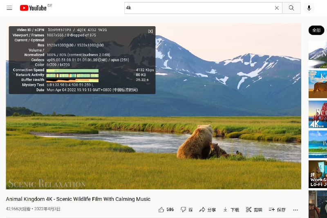Open the 4K scenic recommended thumbnail

[x=318, y=114]
